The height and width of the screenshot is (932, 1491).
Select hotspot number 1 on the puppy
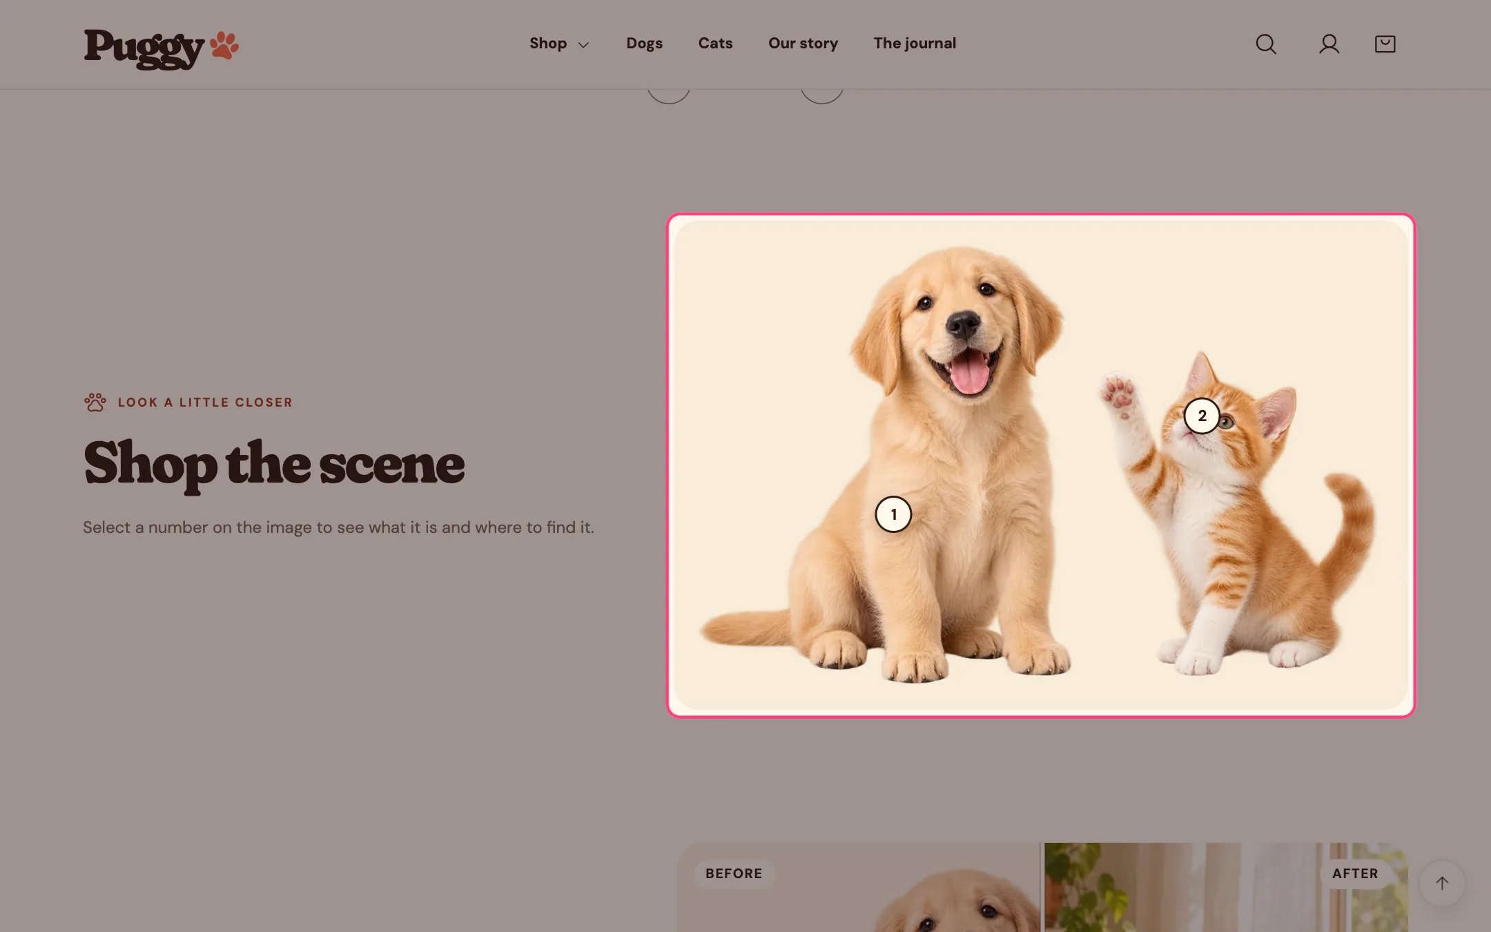(893, 514)
